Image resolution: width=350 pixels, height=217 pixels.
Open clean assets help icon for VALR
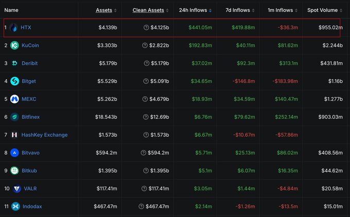point(144,189)
